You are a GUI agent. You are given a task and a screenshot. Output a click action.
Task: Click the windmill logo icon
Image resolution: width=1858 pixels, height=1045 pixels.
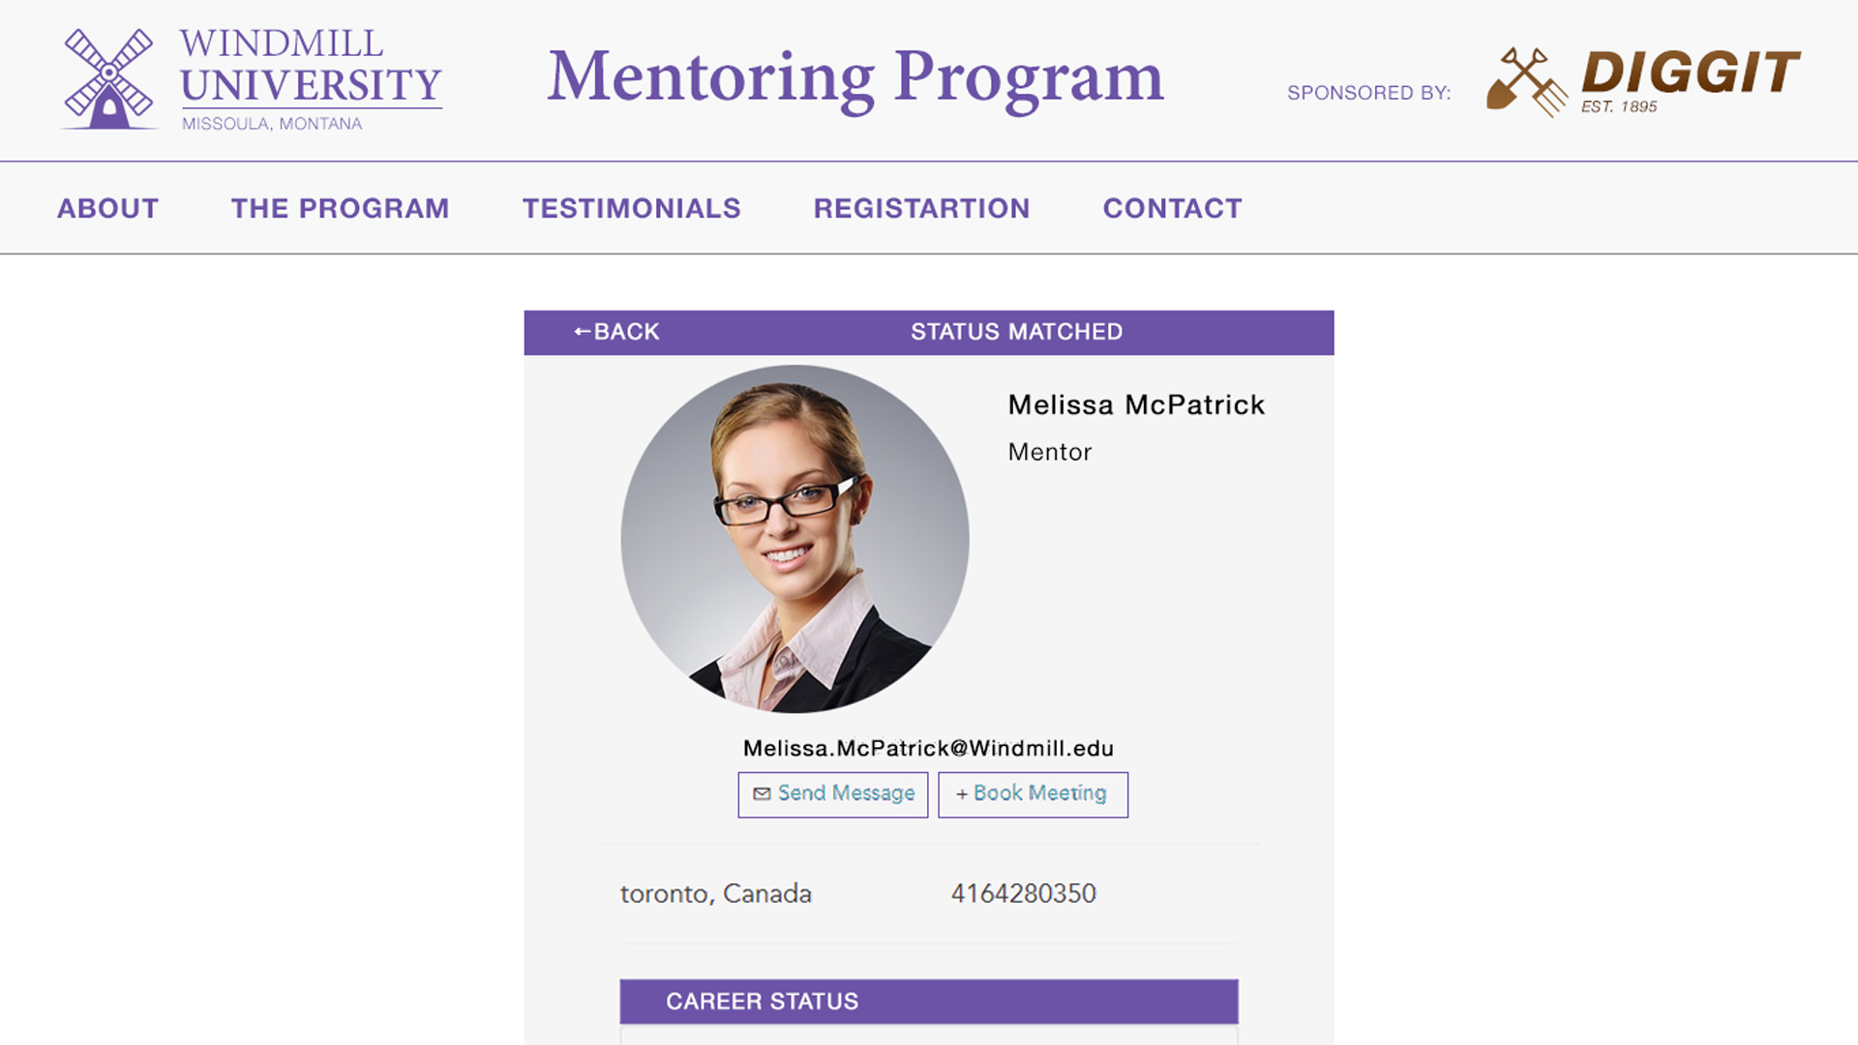[108, 79]
